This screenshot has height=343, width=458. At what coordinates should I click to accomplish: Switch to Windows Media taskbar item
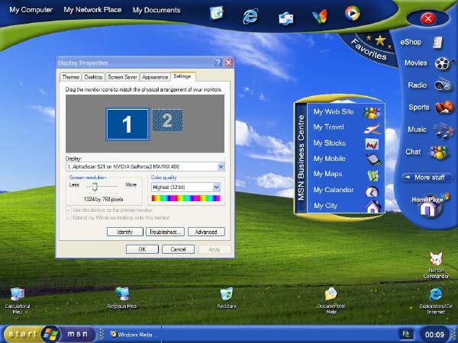point(131,335)
